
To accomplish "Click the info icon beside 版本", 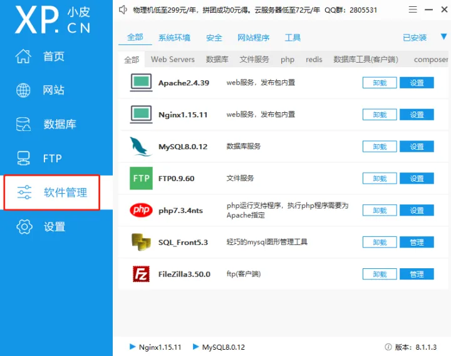I will point(388,347).
